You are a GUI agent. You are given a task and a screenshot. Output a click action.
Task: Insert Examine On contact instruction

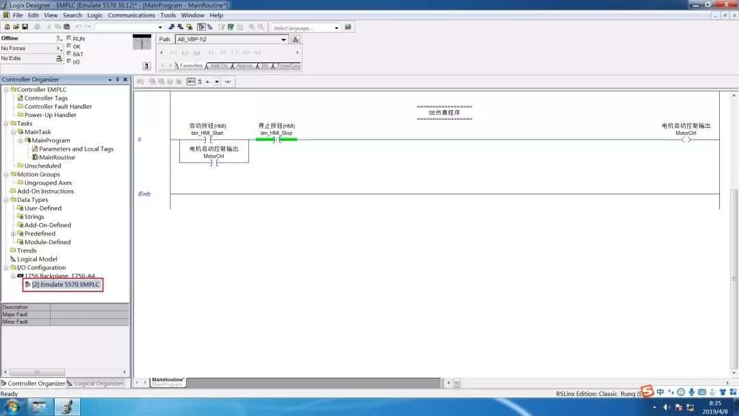[x=211, y=52]
